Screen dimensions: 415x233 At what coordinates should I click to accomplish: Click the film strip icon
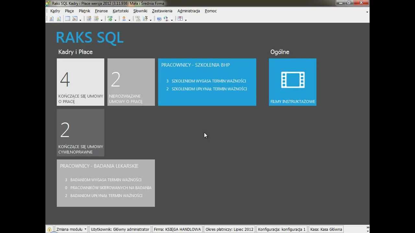[x=293, y=80]
